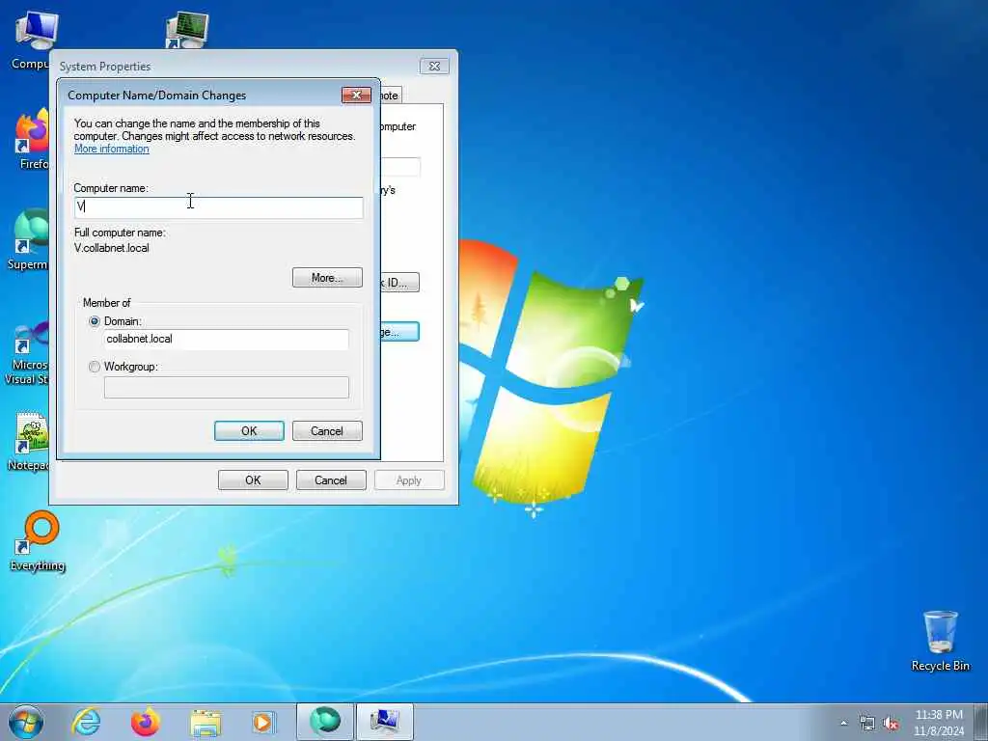
Task: Click into the Computer name text field
Action: [x=218, y=207]
